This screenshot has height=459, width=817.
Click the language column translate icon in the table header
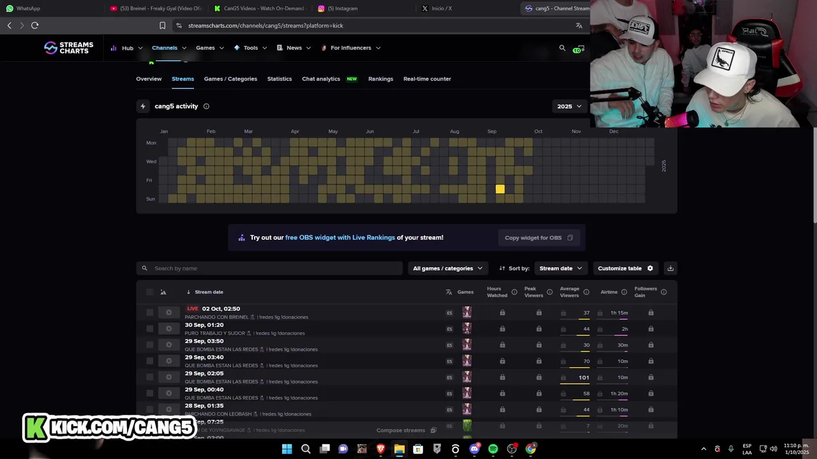(449, 292)
